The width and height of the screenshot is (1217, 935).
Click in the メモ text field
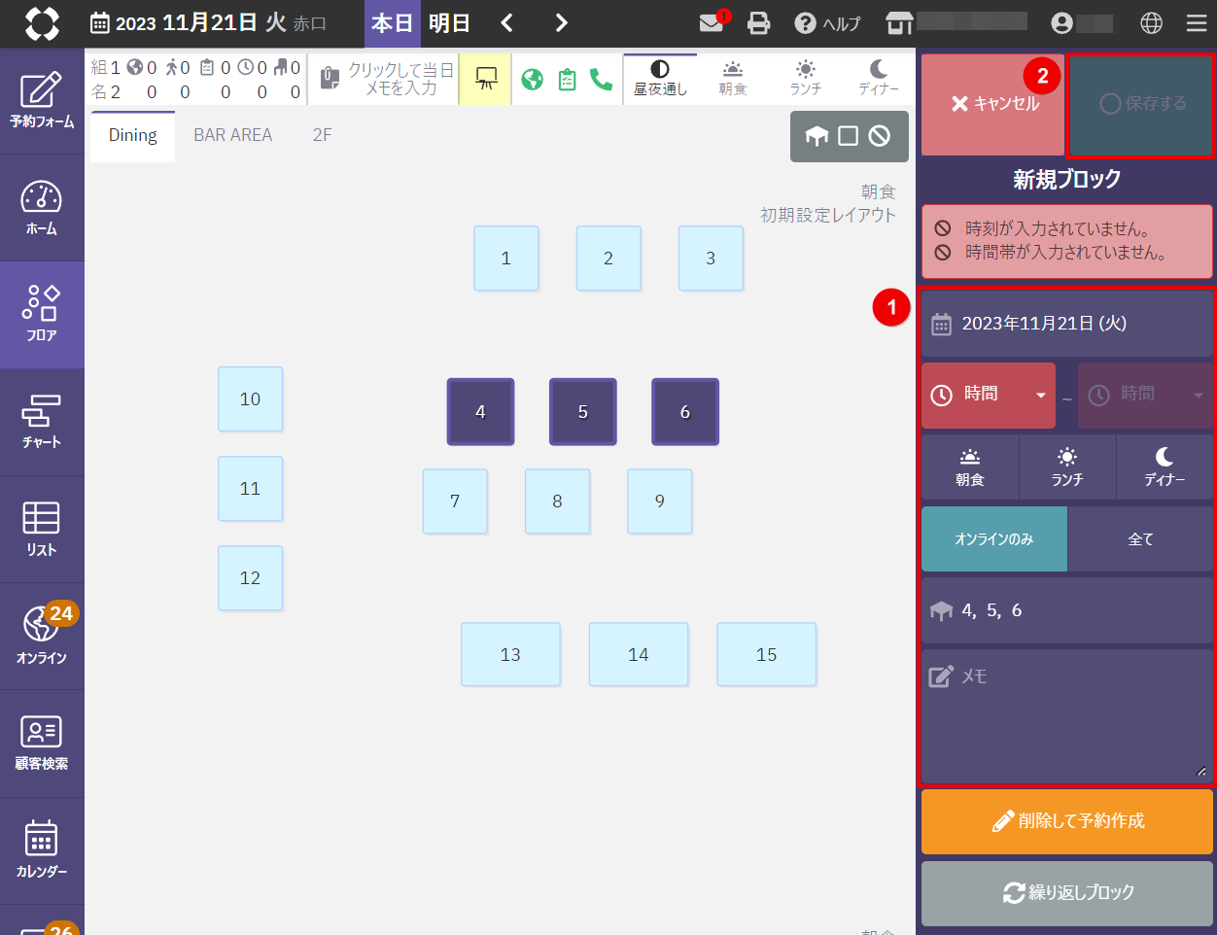click(x=1065, y=717)
